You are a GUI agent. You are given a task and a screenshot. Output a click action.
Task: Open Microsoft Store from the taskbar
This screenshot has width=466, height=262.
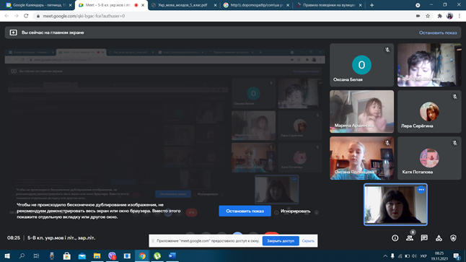pos(67,256)
